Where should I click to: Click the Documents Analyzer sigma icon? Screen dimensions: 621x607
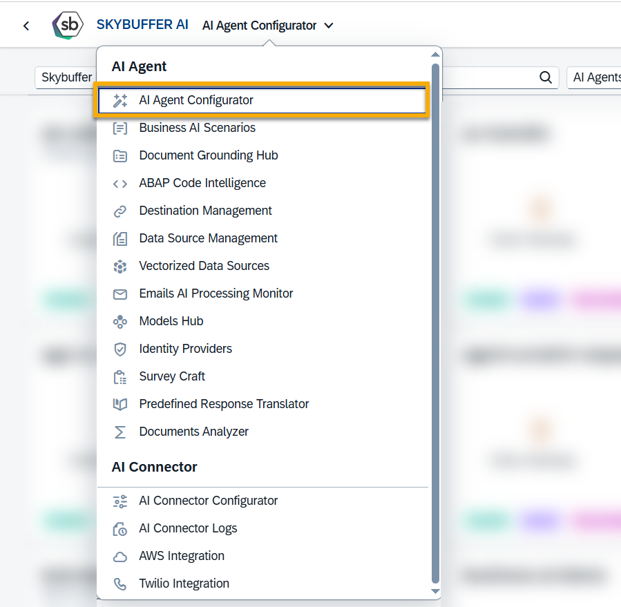pos(120,432)
